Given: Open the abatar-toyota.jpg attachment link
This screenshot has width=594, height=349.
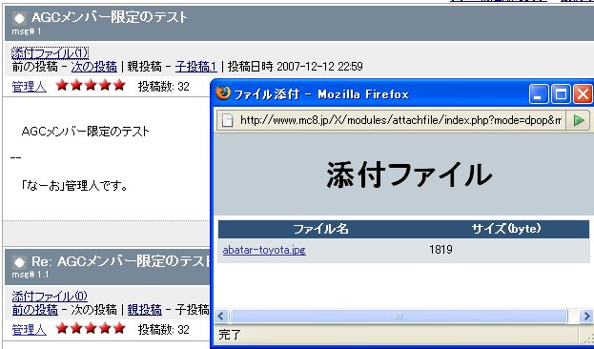Looking at the screenshot, I should click(x=264, y=250).
